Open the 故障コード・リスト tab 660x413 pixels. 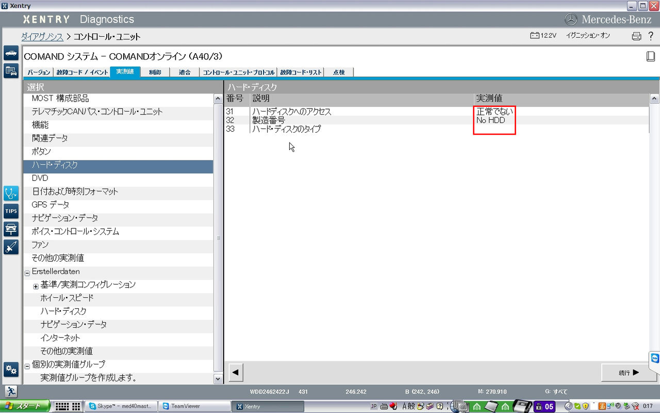click(301, 72)
